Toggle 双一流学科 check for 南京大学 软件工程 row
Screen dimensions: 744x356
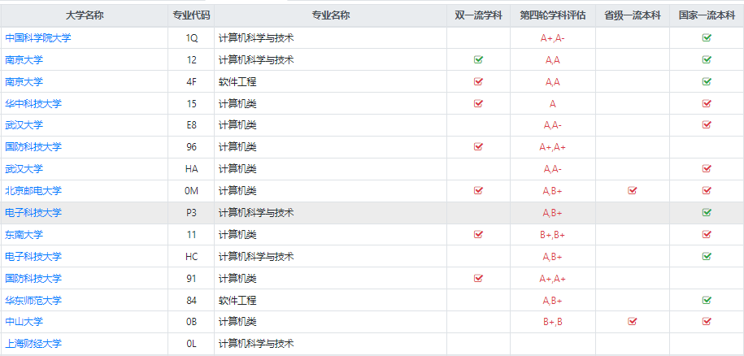[x=478, y=82]
